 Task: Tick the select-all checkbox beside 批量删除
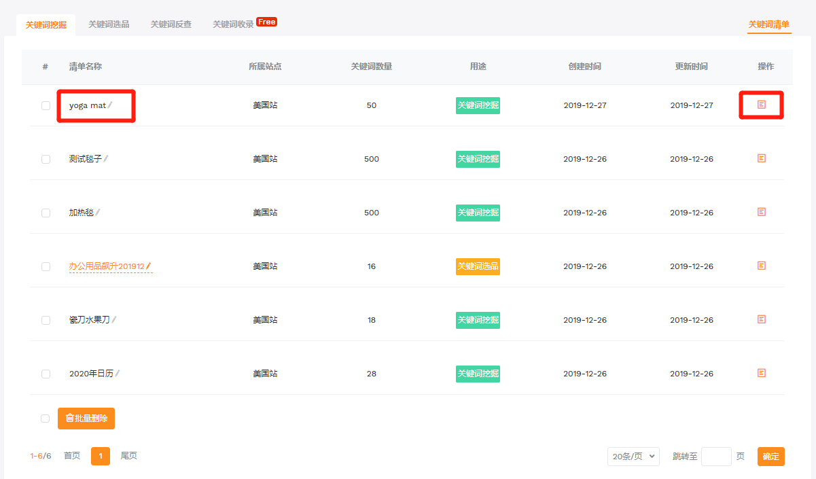pos(45,419)
